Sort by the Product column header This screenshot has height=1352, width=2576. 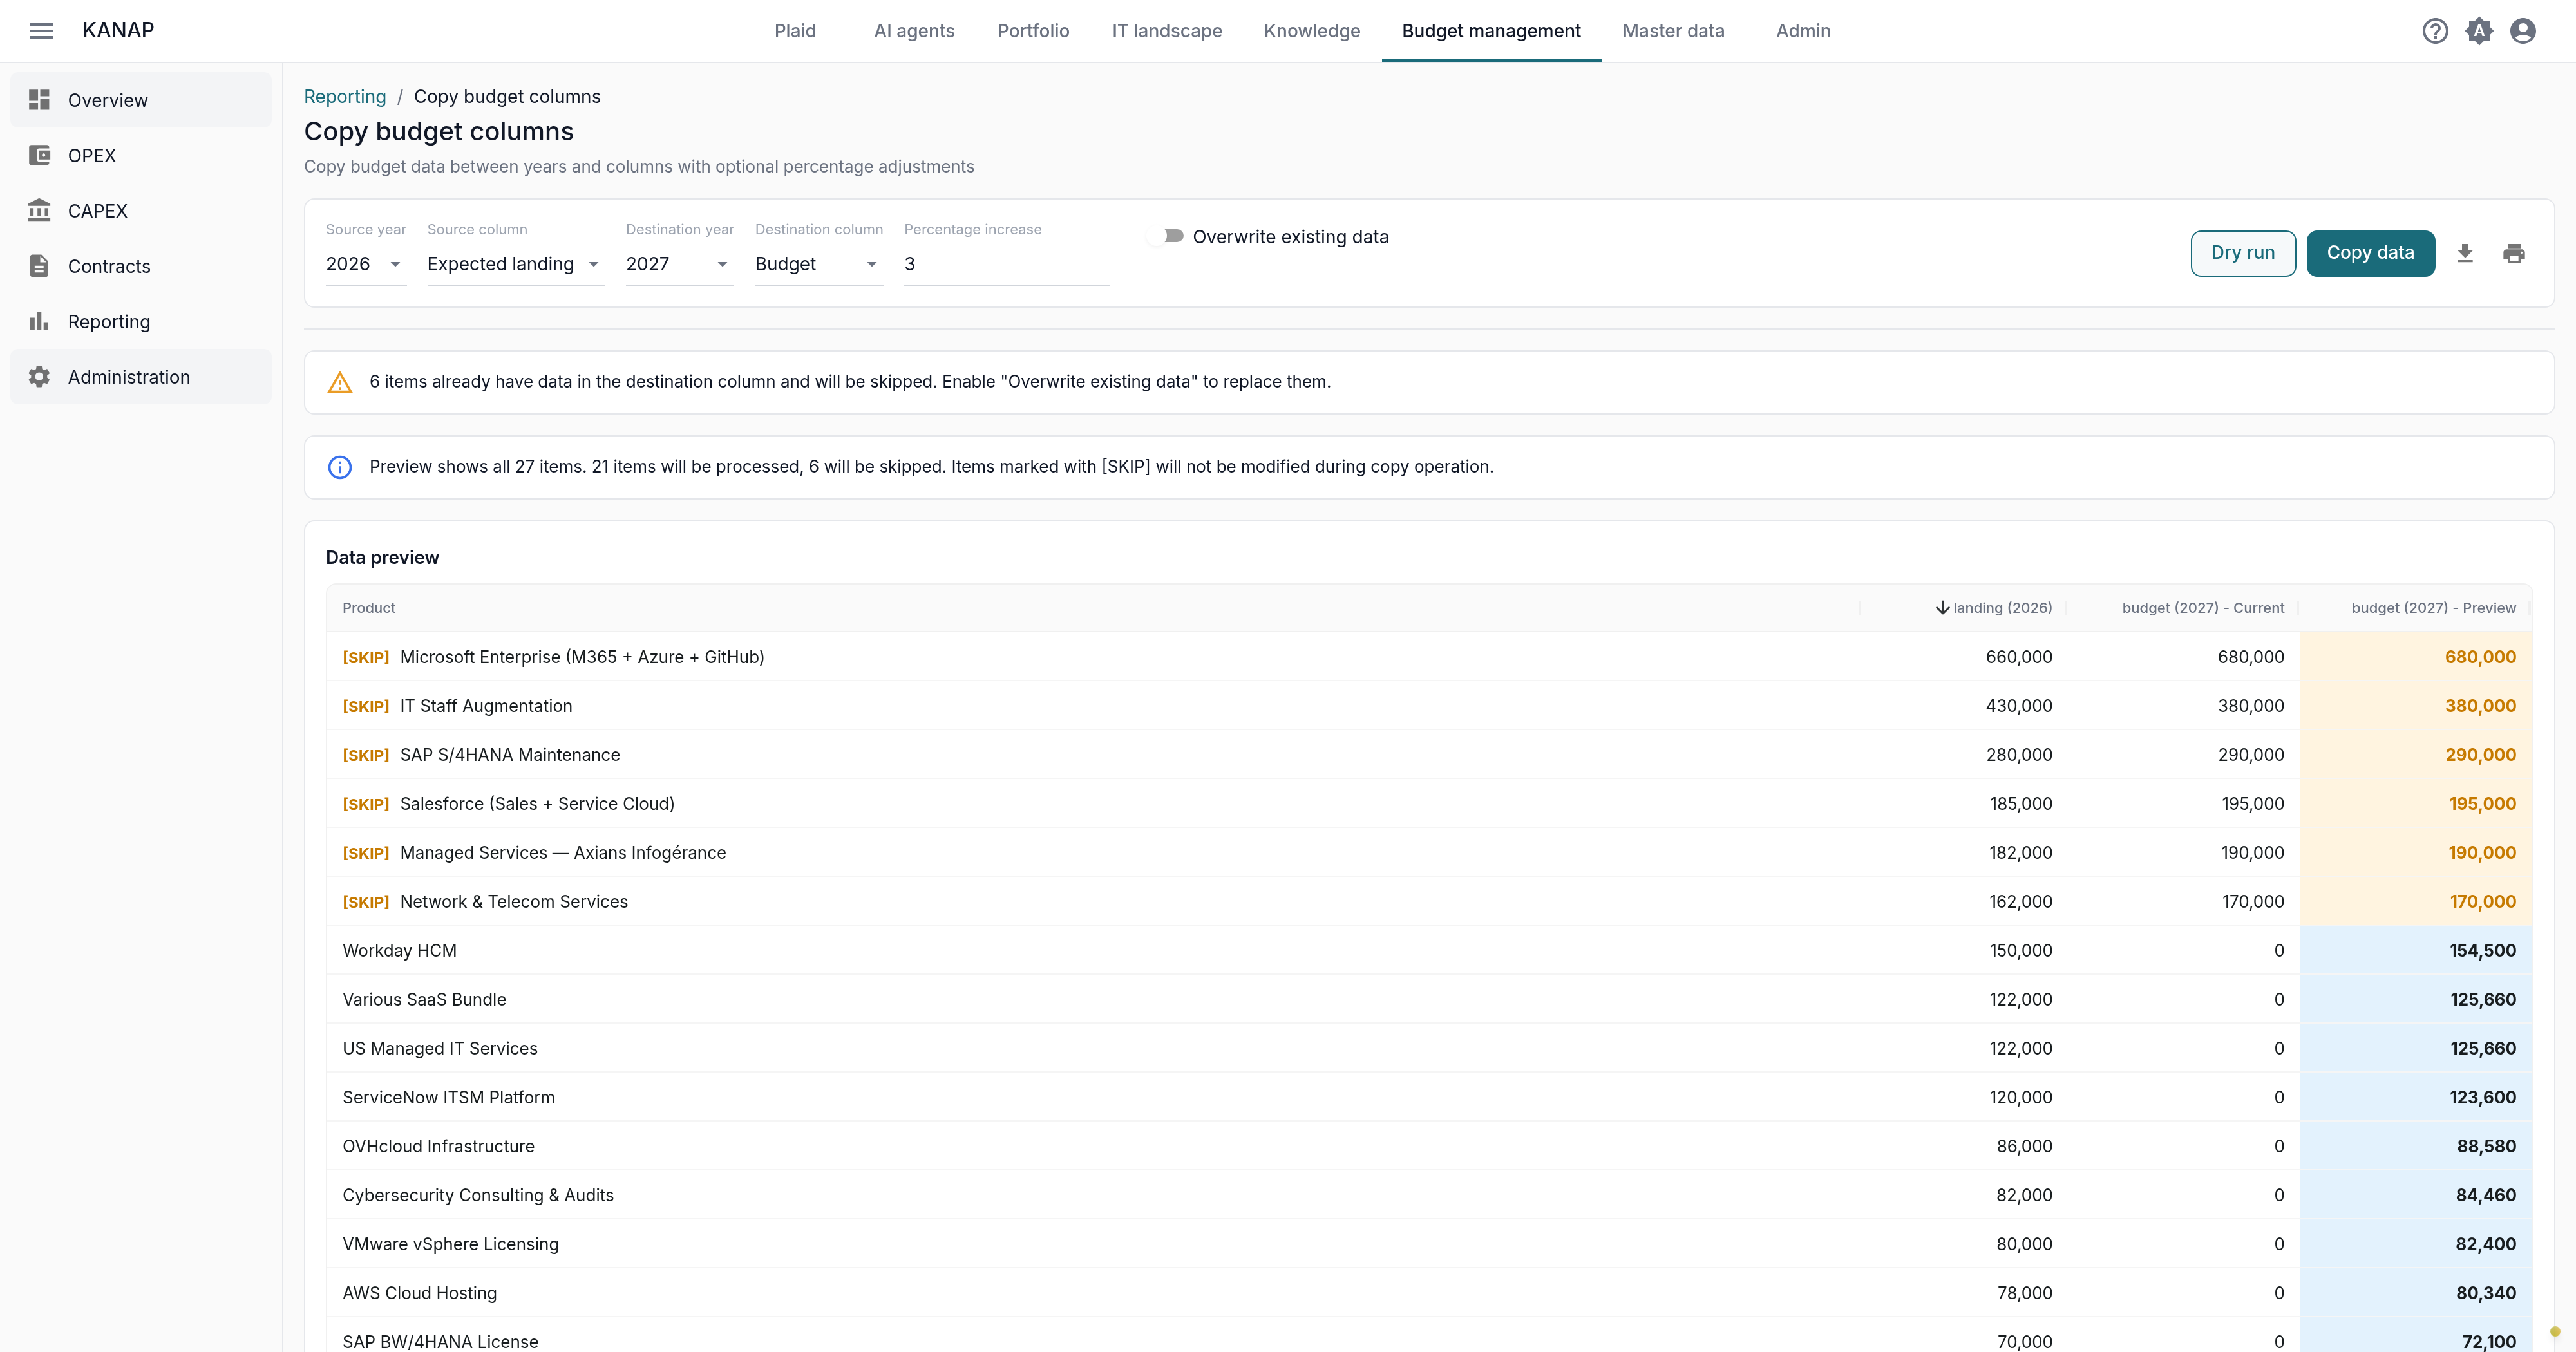coord(369,608)
